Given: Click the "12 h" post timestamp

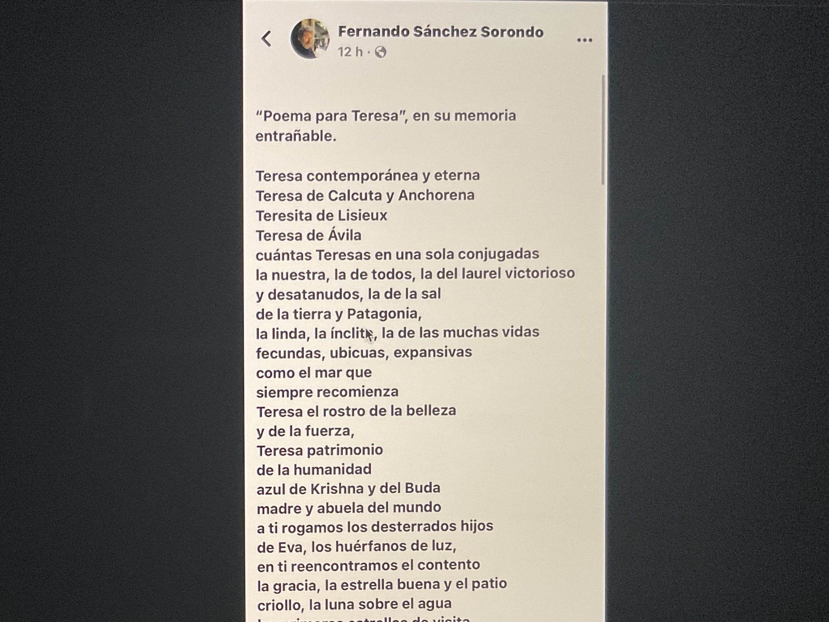Looking at the screenshot, I should coord(350,52).
